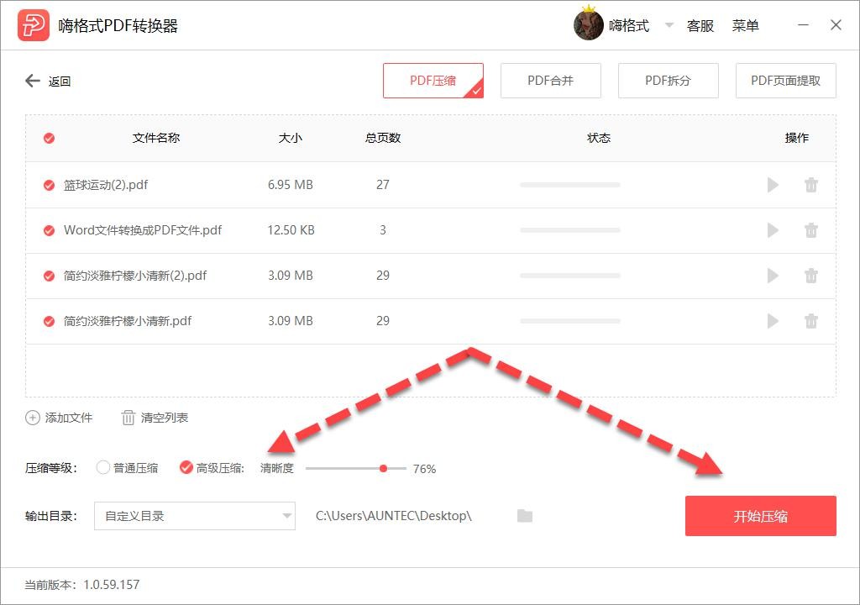860x605 pixels.
Task: Go back with the 返回 arrow
Action: pyautogui.click(x=33, y=81)
